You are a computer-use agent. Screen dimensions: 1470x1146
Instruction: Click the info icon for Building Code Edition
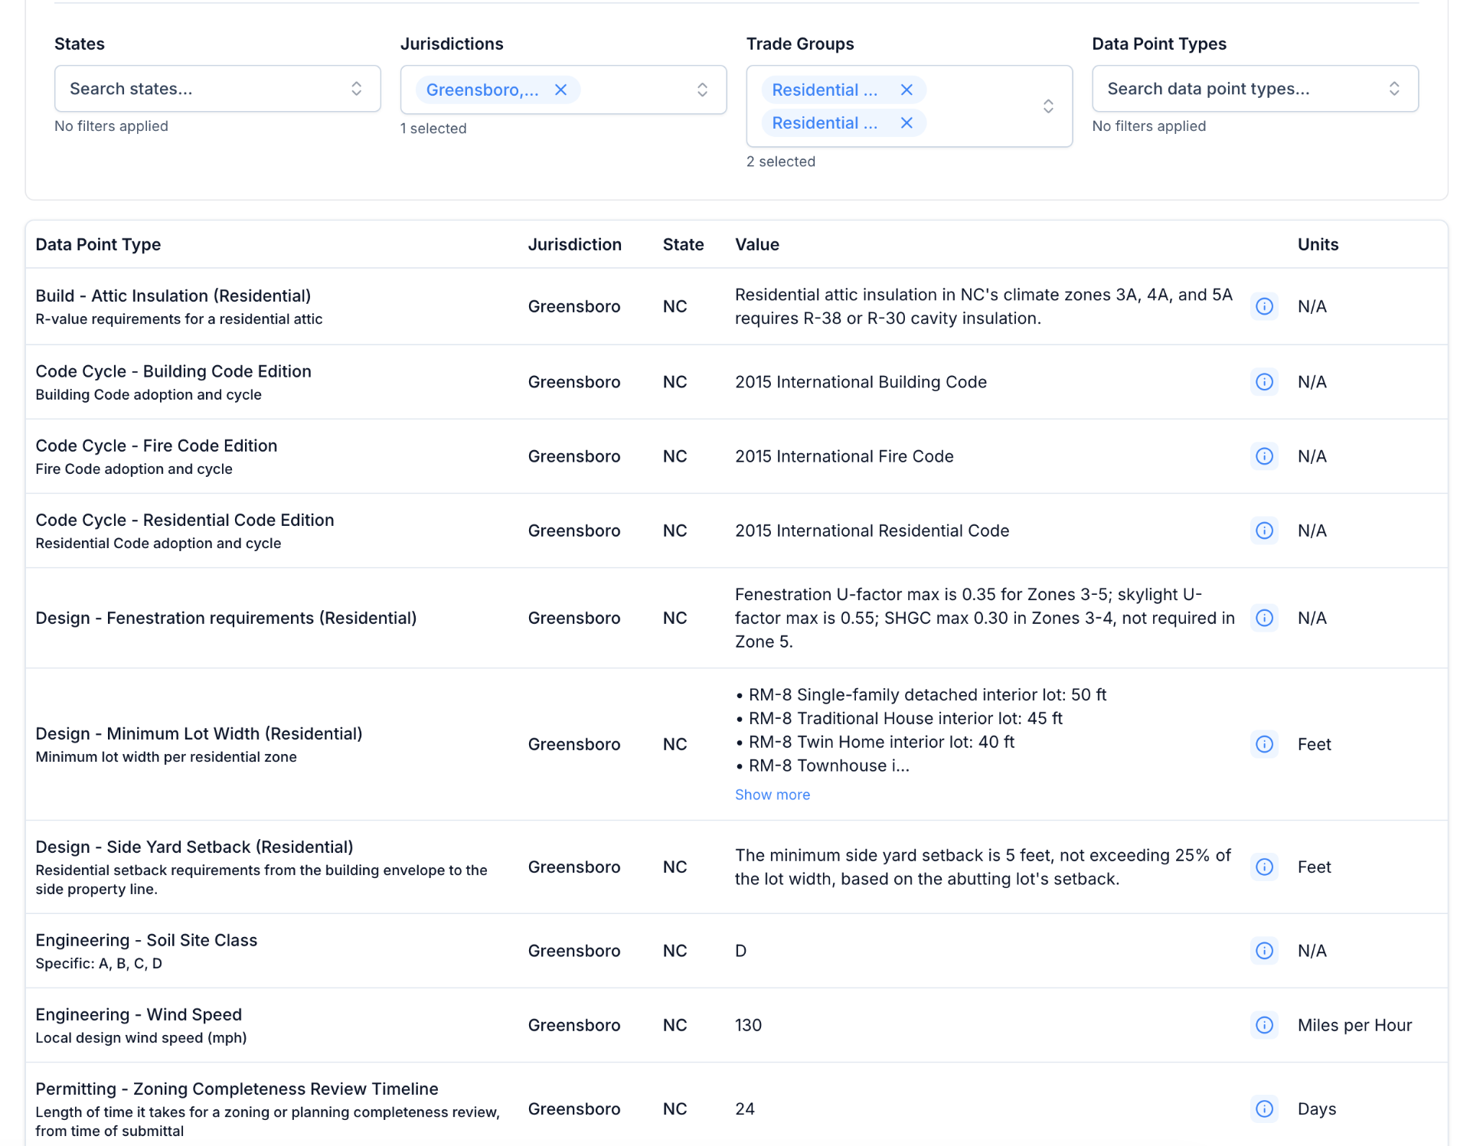pyautogui.click(x=1264, y=381)
